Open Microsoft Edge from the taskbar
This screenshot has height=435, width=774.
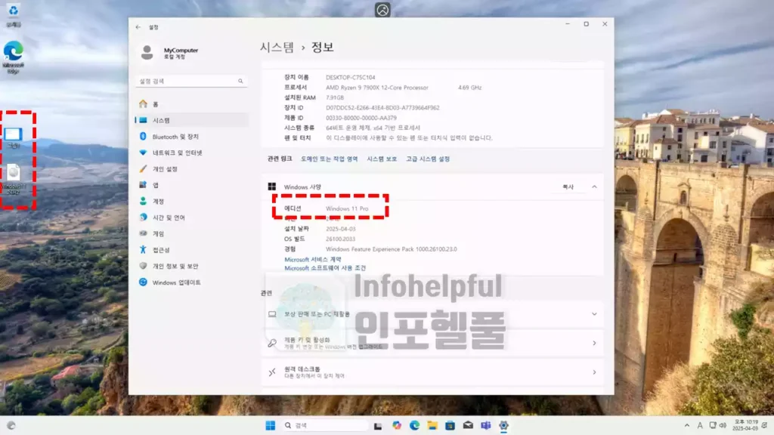415,426
